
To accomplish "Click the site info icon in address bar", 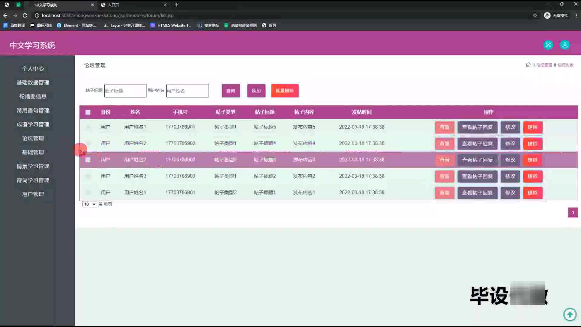I will [x=37, y=15].
